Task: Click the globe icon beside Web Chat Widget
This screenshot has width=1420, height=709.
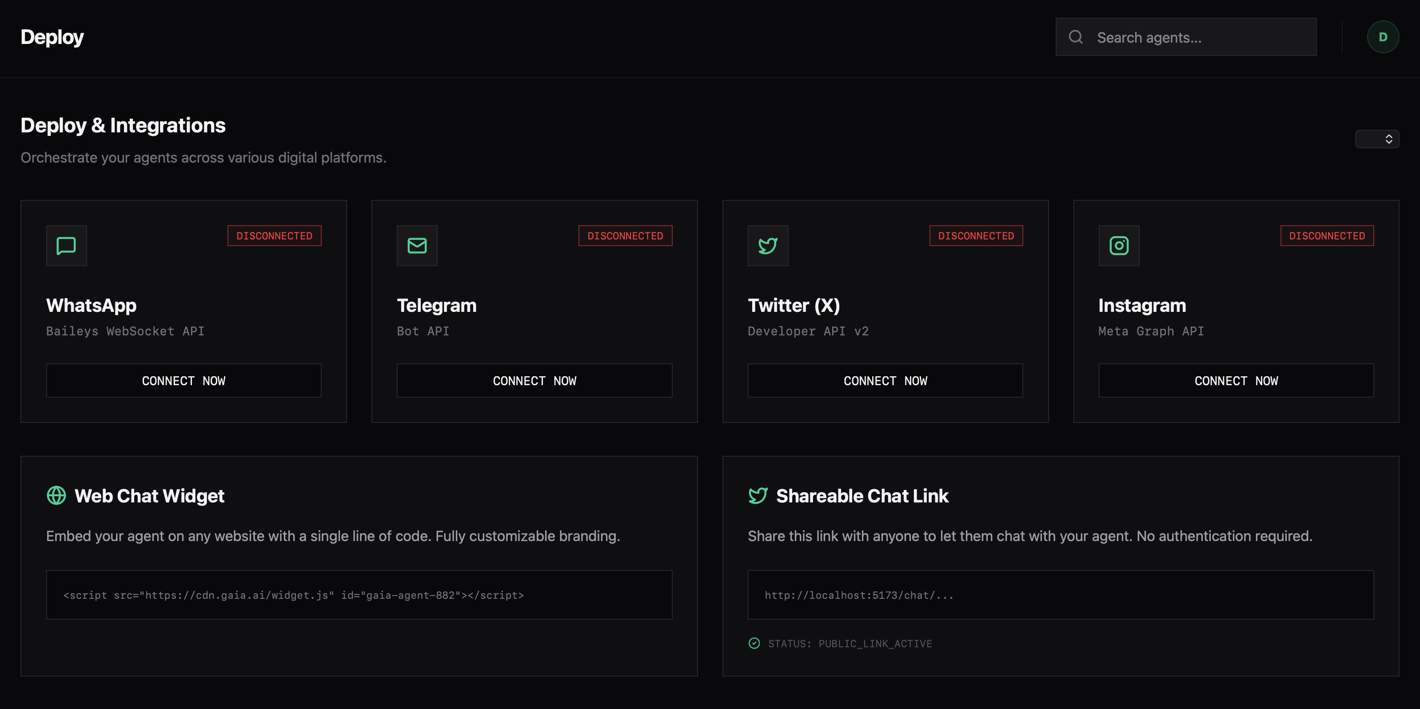Action: 56,495
